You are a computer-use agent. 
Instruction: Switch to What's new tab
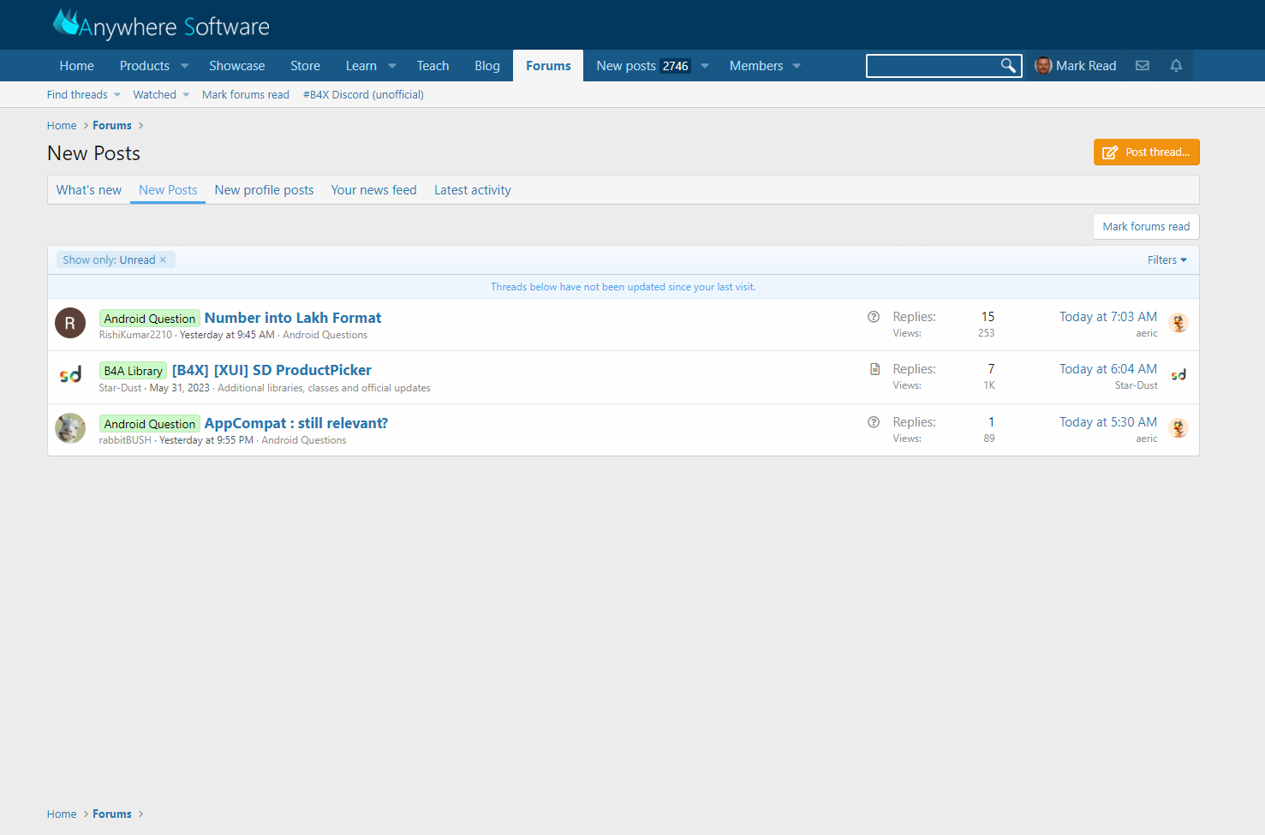click(x=89, y=190)
